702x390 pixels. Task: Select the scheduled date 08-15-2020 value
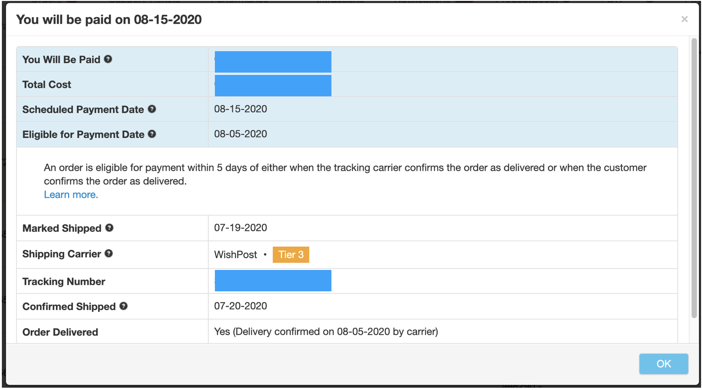pyautogui.click(x=241, y=109)
